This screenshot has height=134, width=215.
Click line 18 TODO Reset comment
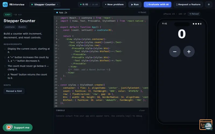[89, 70]
